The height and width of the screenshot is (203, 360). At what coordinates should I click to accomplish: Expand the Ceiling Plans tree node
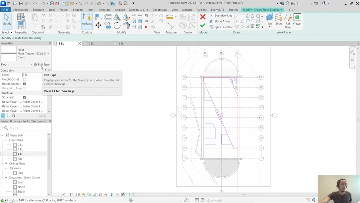coord(6,164)
